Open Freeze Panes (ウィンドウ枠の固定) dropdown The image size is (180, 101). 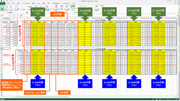click(x=67, y=8)
